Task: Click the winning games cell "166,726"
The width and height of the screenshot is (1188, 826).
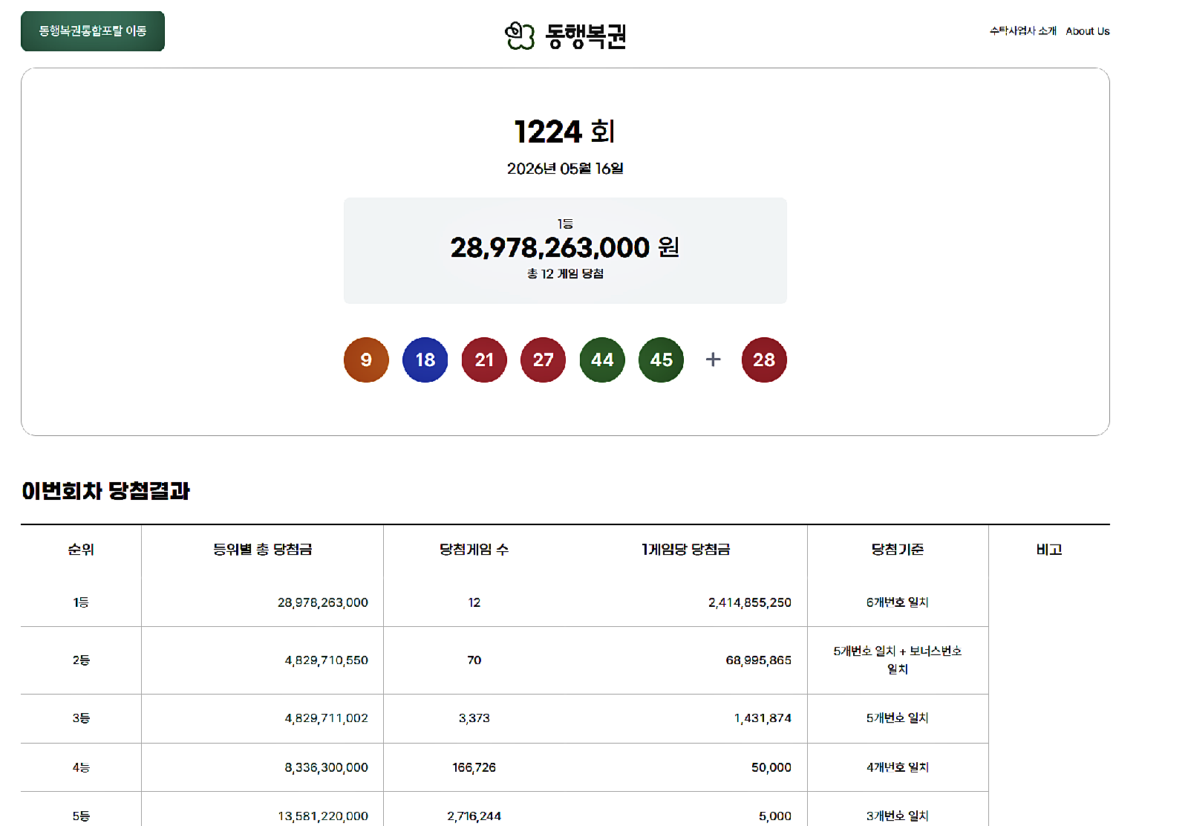Action: point(474,767)
